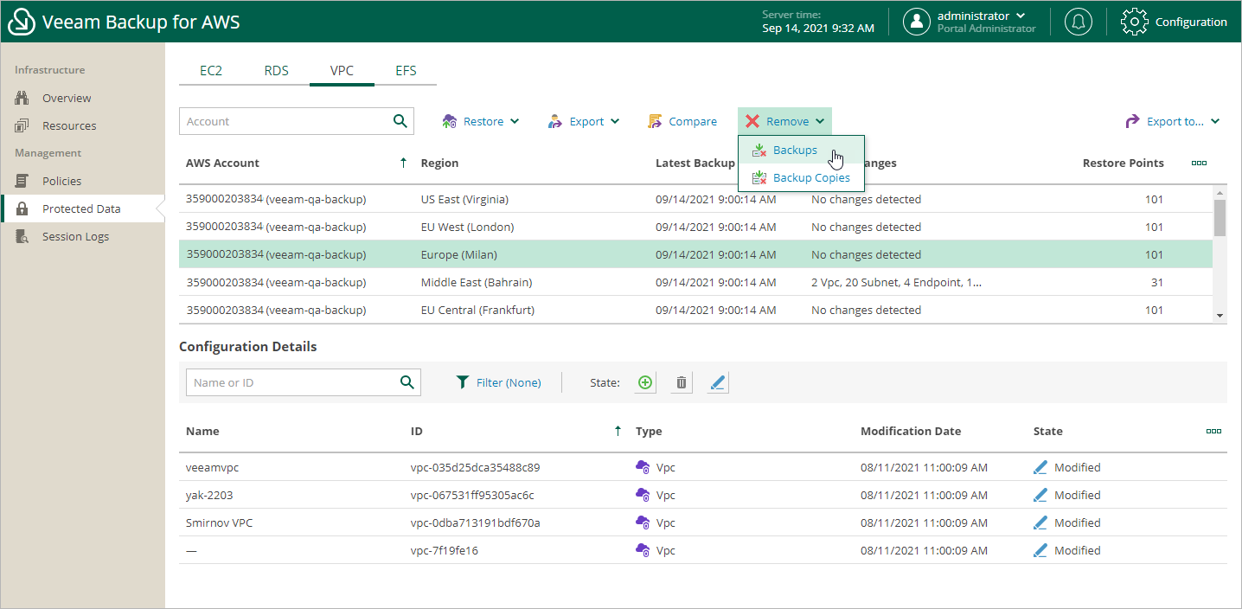Viewport: 1242px width, 609px height.
Task: Select Backup Copies from the Remove menu
Action: pyautogui.click(x=811, y=177)
